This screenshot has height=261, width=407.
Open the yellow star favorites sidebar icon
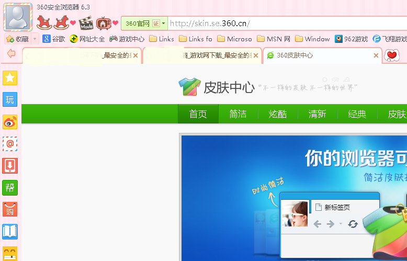[10, 78]
